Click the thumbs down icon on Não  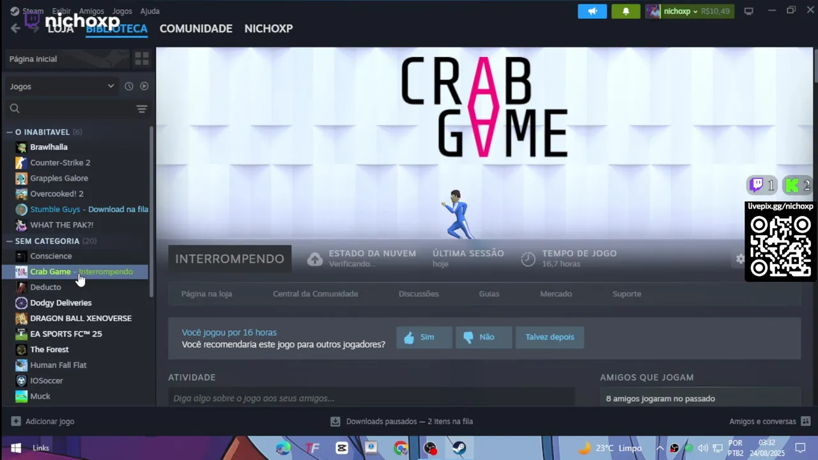pyautogui.click(x=468, y=337)
